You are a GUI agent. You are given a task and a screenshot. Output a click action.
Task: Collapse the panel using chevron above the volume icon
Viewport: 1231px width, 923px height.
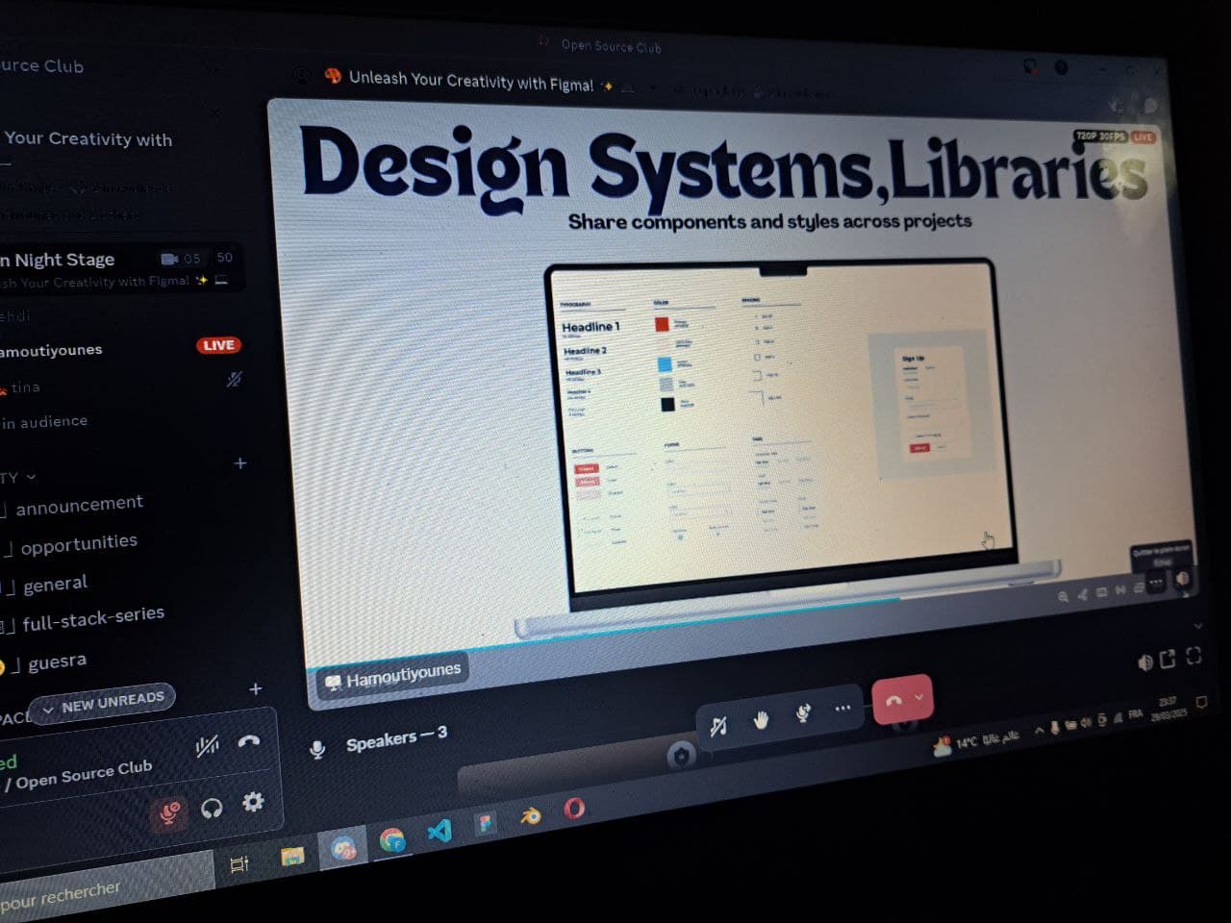click(x=1197, y=625)
